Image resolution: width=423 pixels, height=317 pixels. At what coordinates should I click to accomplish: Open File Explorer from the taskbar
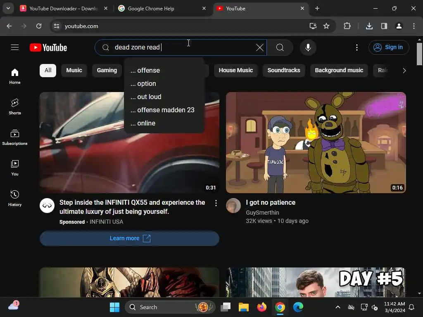click(244, 307)
